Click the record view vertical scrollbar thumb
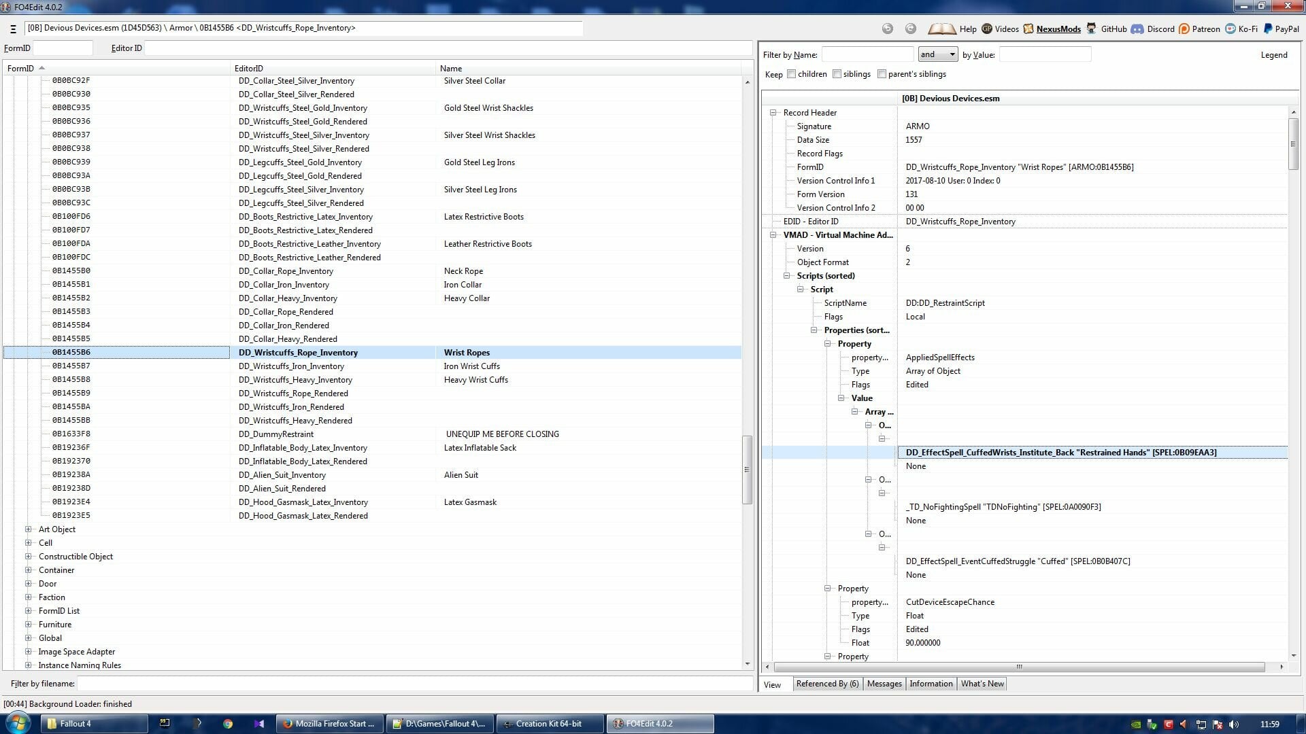Viewport: 1306px width, 734px height. (x=1293, y=144)
